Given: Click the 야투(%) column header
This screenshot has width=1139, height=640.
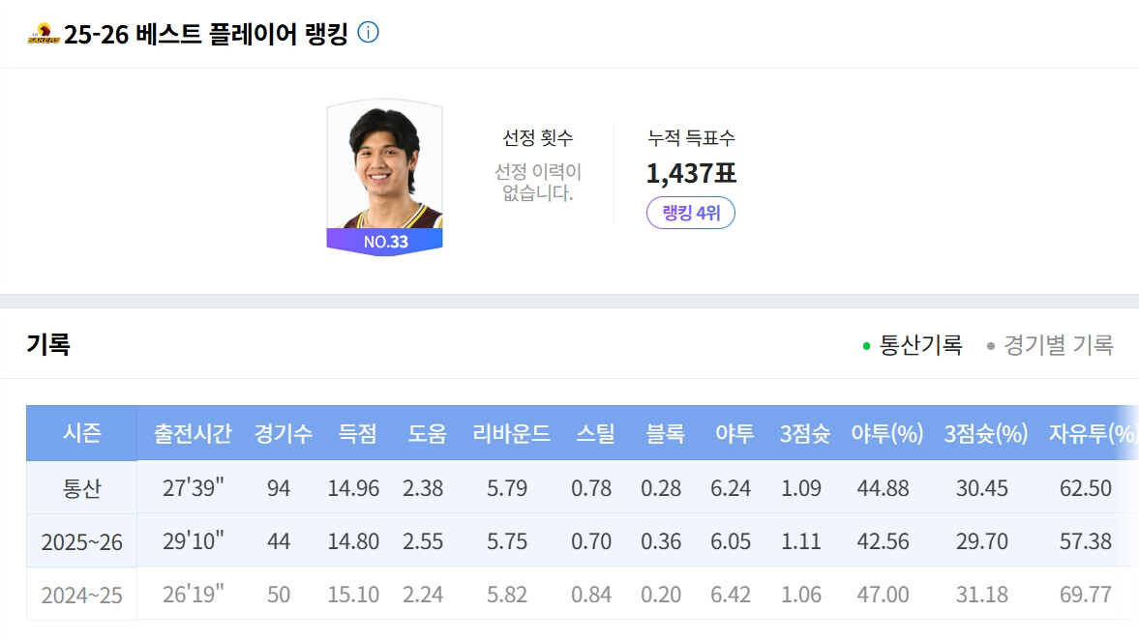Looking at the screenshot, I should (887, 433).
